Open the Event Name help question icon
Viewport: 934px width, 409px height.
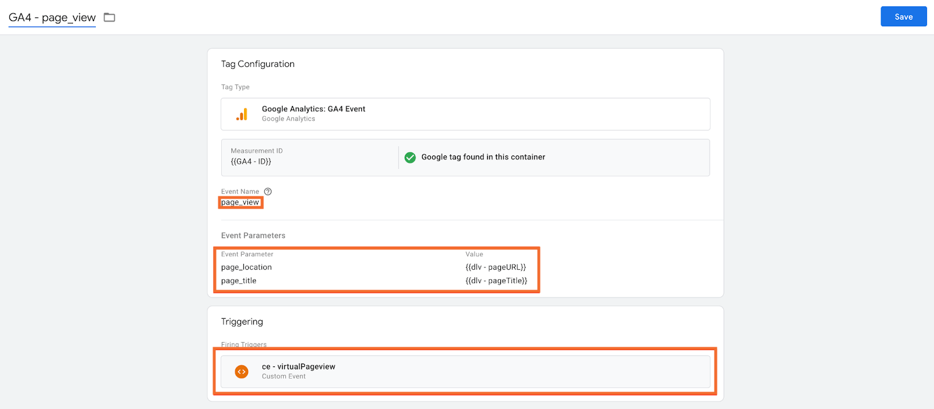pos(268,192)
